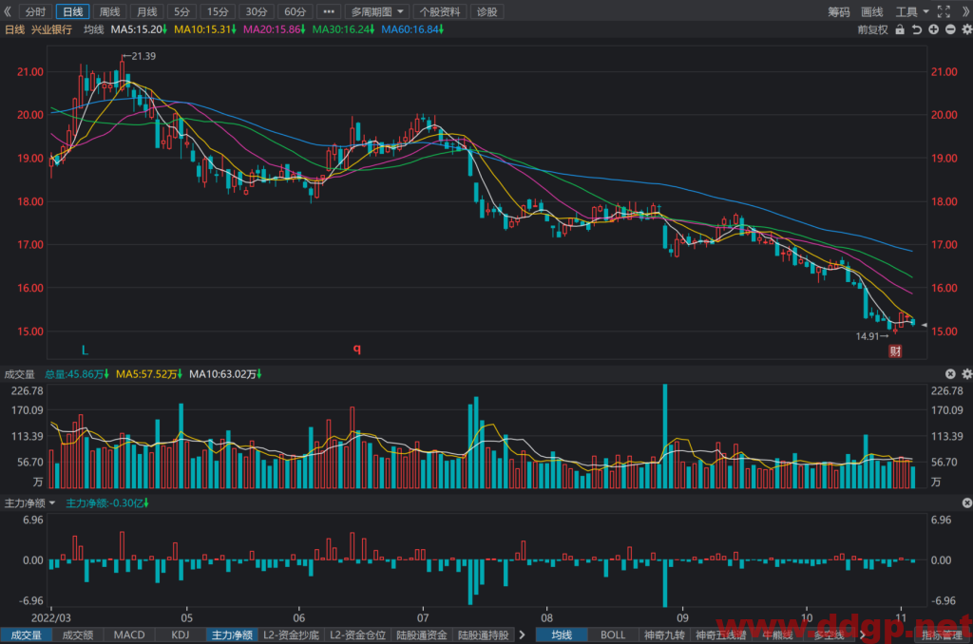Open more time periods ellipsis
Viewport: 973px width, 644px height.
pyautogui.click(x=329, y=11)
